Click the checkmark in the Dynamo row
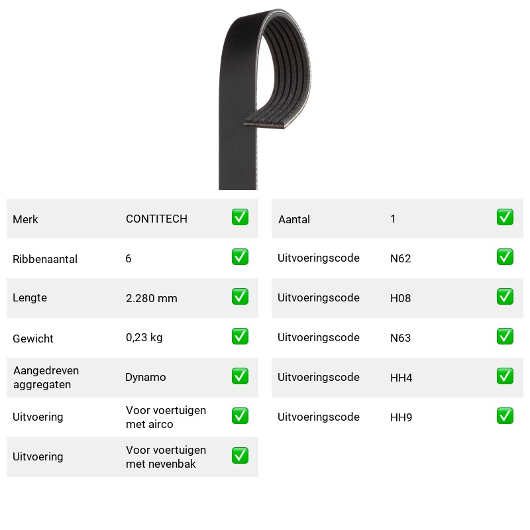Viewport: 530px width, 530px height. 240,376
